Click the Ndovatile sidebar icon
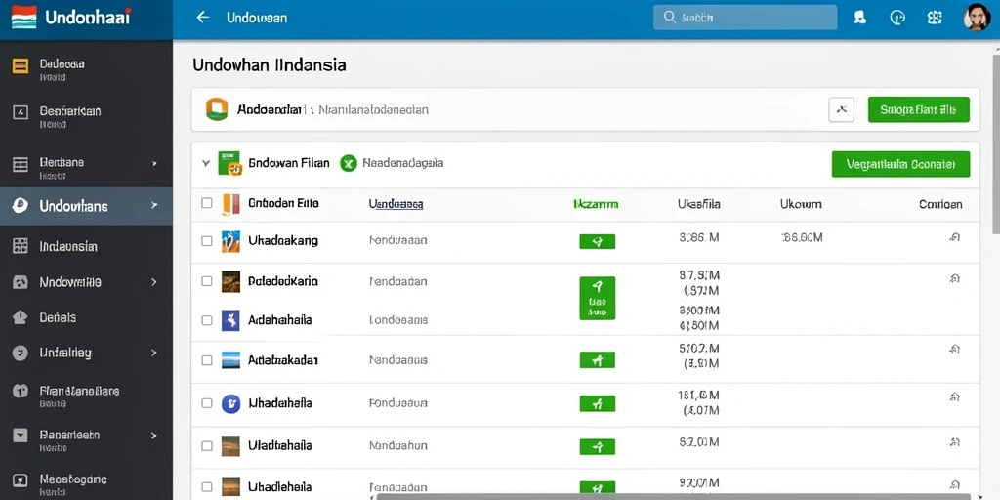This screenshot has width=1000, height=500. coord(21,282)
